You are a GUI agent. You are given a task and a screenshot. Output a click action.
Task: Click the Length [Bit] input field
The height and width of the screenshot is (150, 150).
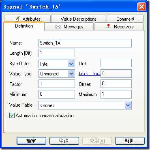click(57, 53)
